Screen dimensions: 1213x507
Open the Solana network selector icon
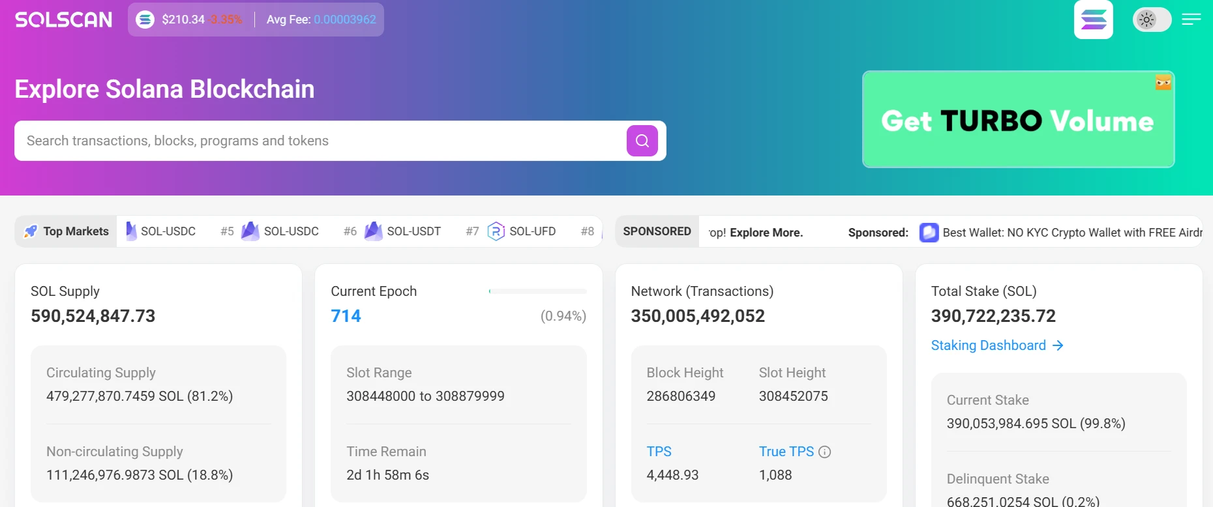[x=1094, y=20]
